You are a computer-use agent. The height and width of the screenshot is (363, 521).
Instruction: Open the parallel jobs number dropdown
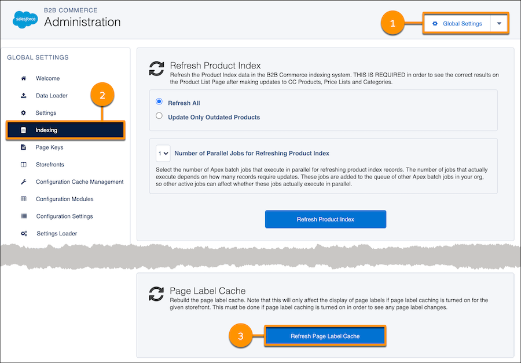point(163,153)
